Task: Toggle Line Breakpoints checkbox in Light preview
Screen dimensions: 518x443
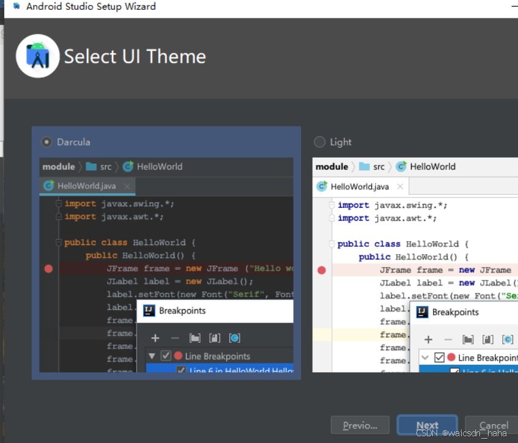Action: pyautogui.click(x=439, y=357)
